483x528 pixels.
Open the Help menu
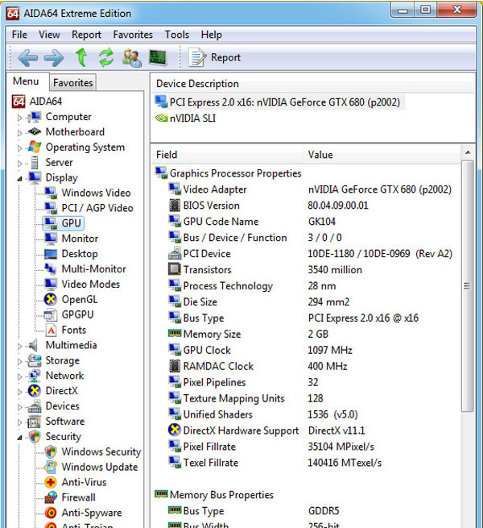[211, 35]
